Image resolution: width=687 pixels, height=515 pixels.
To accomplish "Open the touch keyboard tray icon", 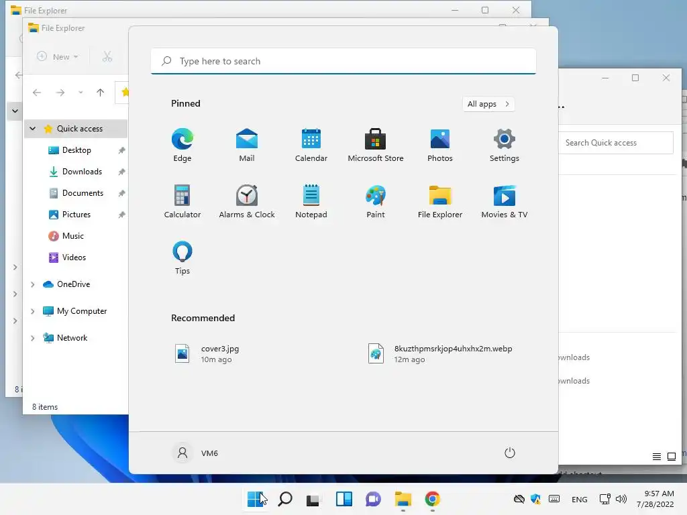I will (553, 499).
